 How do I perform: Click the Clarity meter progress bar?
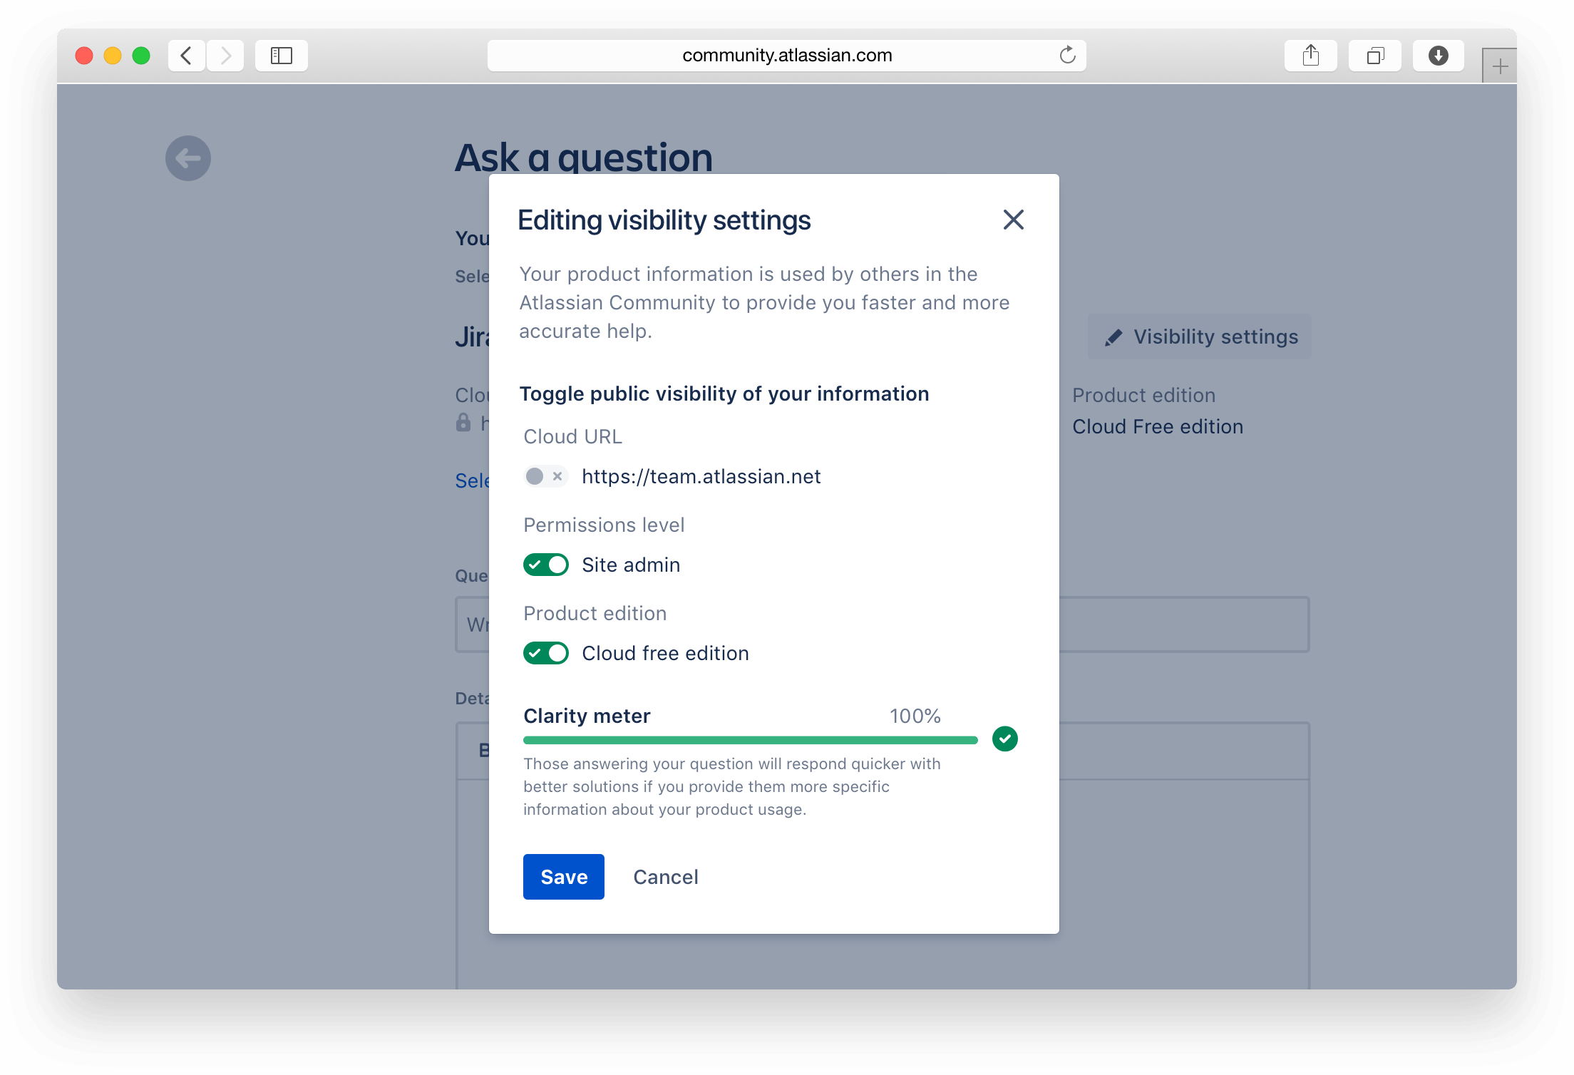coord(750,740)
